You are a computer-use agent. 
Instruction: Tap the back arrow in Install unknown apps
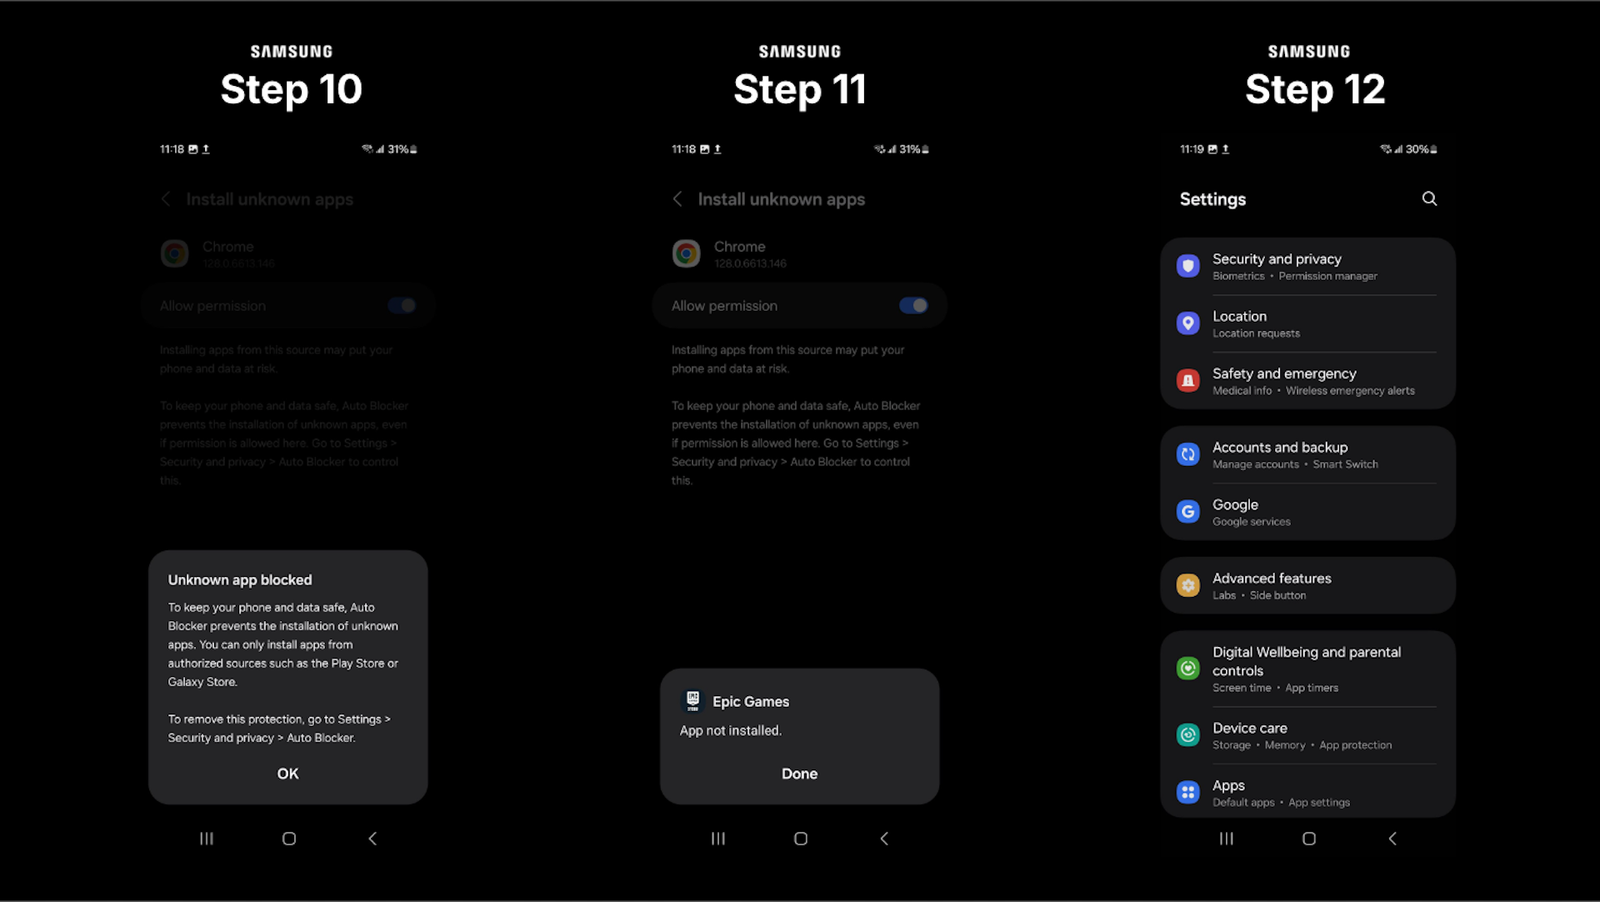coord(679,199)
